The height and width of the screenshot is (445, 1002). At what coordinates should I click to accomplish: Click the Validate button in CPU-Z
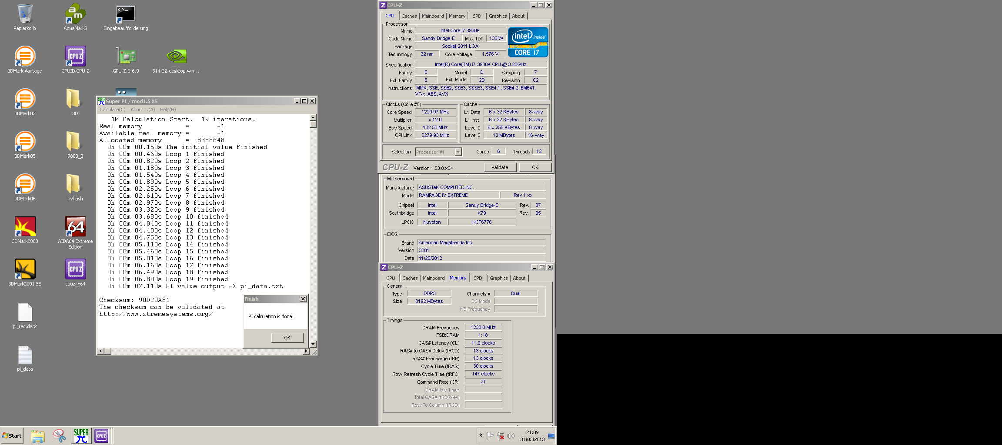click(x=500, y=167)
